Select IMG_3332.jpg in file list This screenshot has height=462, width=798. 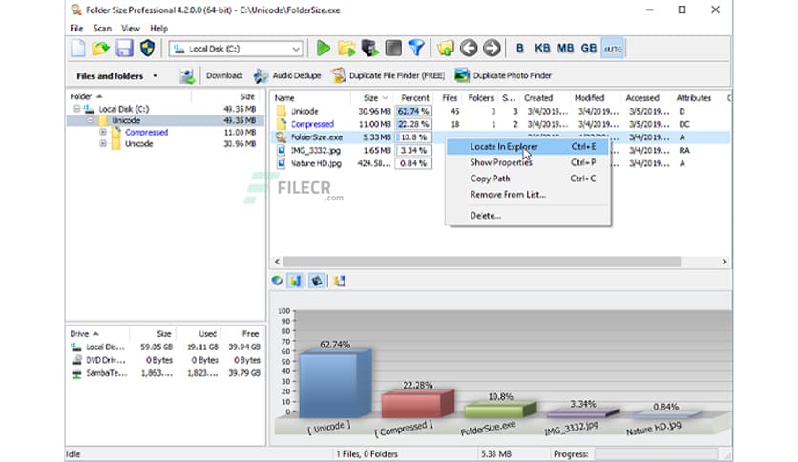tap(316, 151)
